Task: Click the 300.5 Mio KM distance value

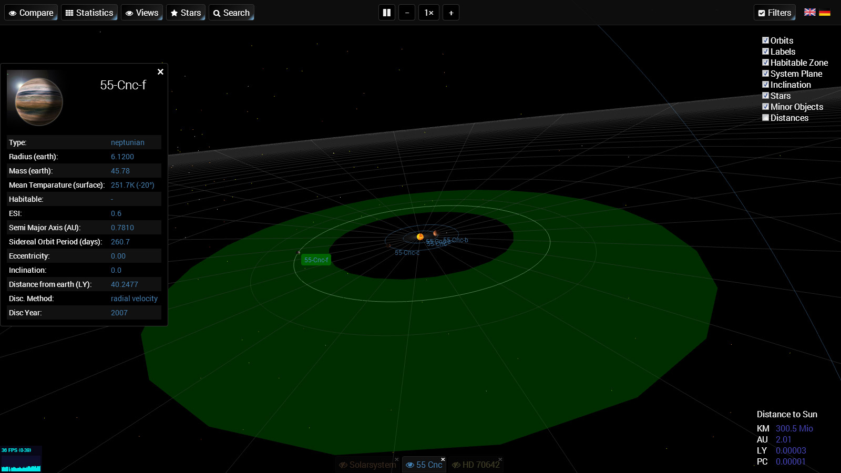Action: 794,428
